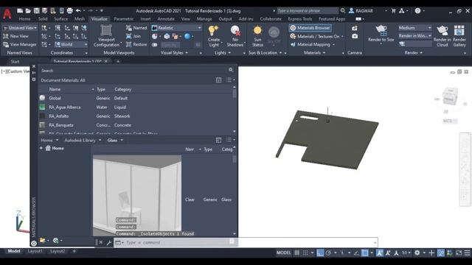Toggle snap mode in status bar
The width and height of the screenshot is (472, 265).
[305, 253]
